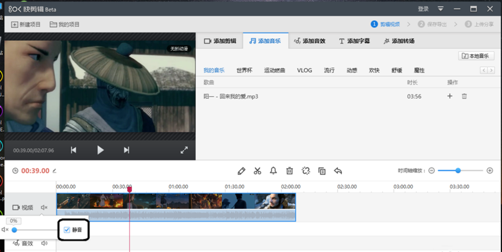Open the title bar dropdown menu arrow
Viewport: 502px width, 252px height.
click(440, 9)
